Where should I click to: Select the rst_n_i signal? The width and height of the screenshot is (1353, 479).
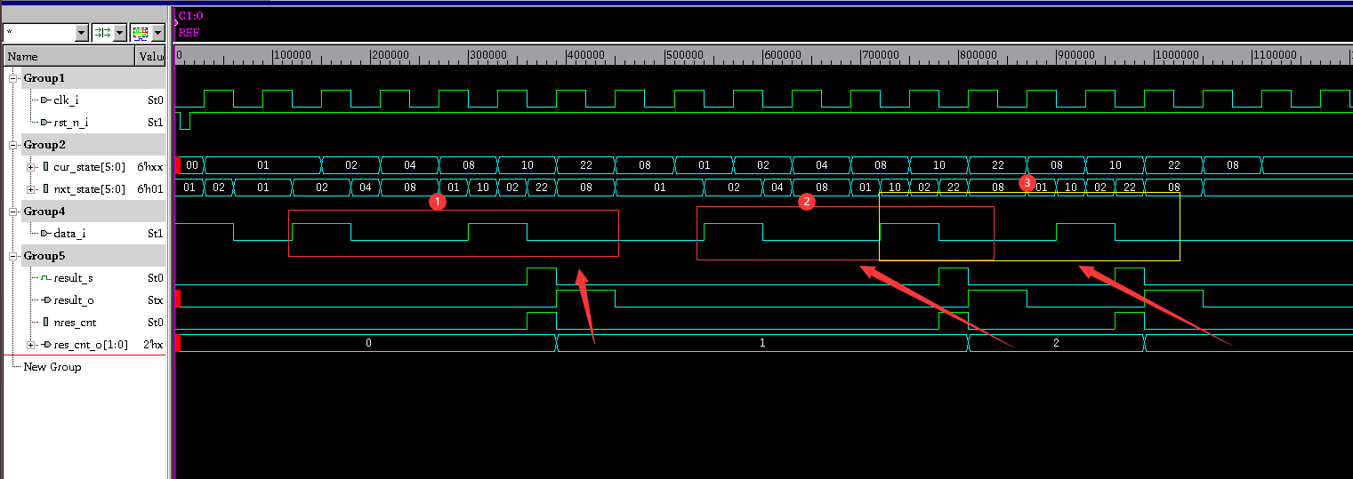(71, 123)
